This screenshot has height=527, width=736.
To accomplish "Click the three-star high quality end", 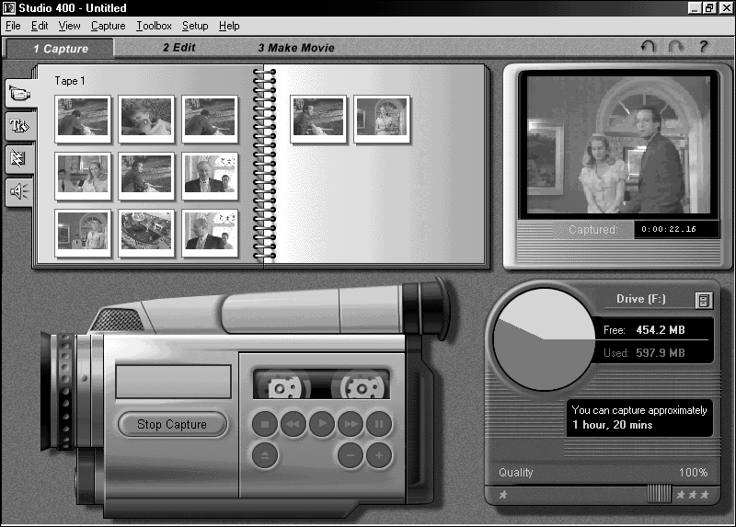I will pos(693,495).
